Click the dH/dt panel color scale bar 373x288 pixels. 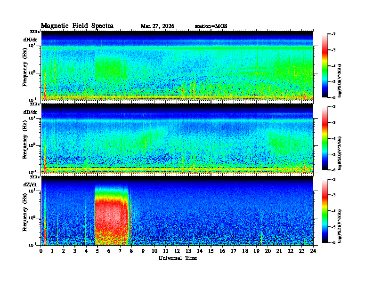click(325, 66)
